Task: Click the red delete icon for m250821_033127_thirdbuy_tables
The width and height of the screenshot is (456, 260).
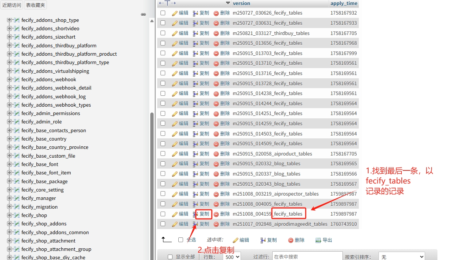Action: 216,34
